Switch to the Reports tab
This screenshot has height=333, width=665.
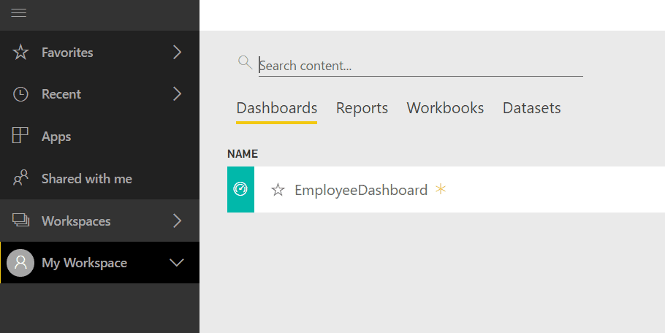(362, 108)
